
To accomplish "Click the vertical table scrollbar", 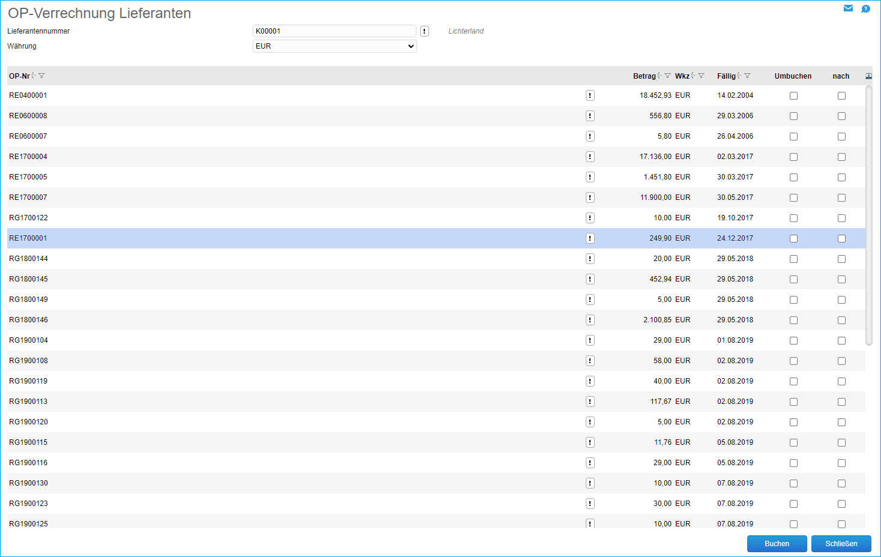I will [x=868, y=216].
